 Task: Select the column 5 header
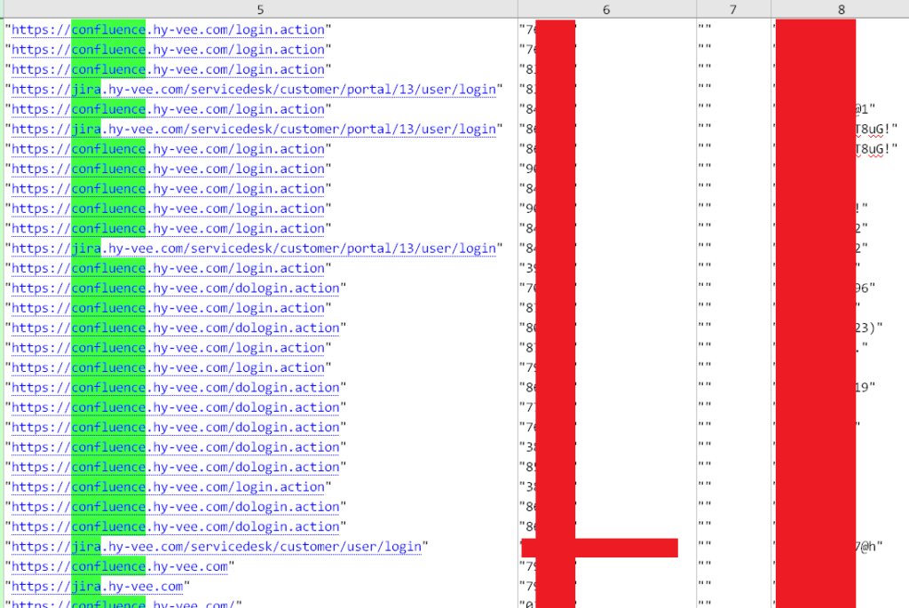260,9
